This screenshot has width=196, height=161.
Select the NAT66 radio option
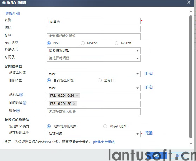point(116,43)
